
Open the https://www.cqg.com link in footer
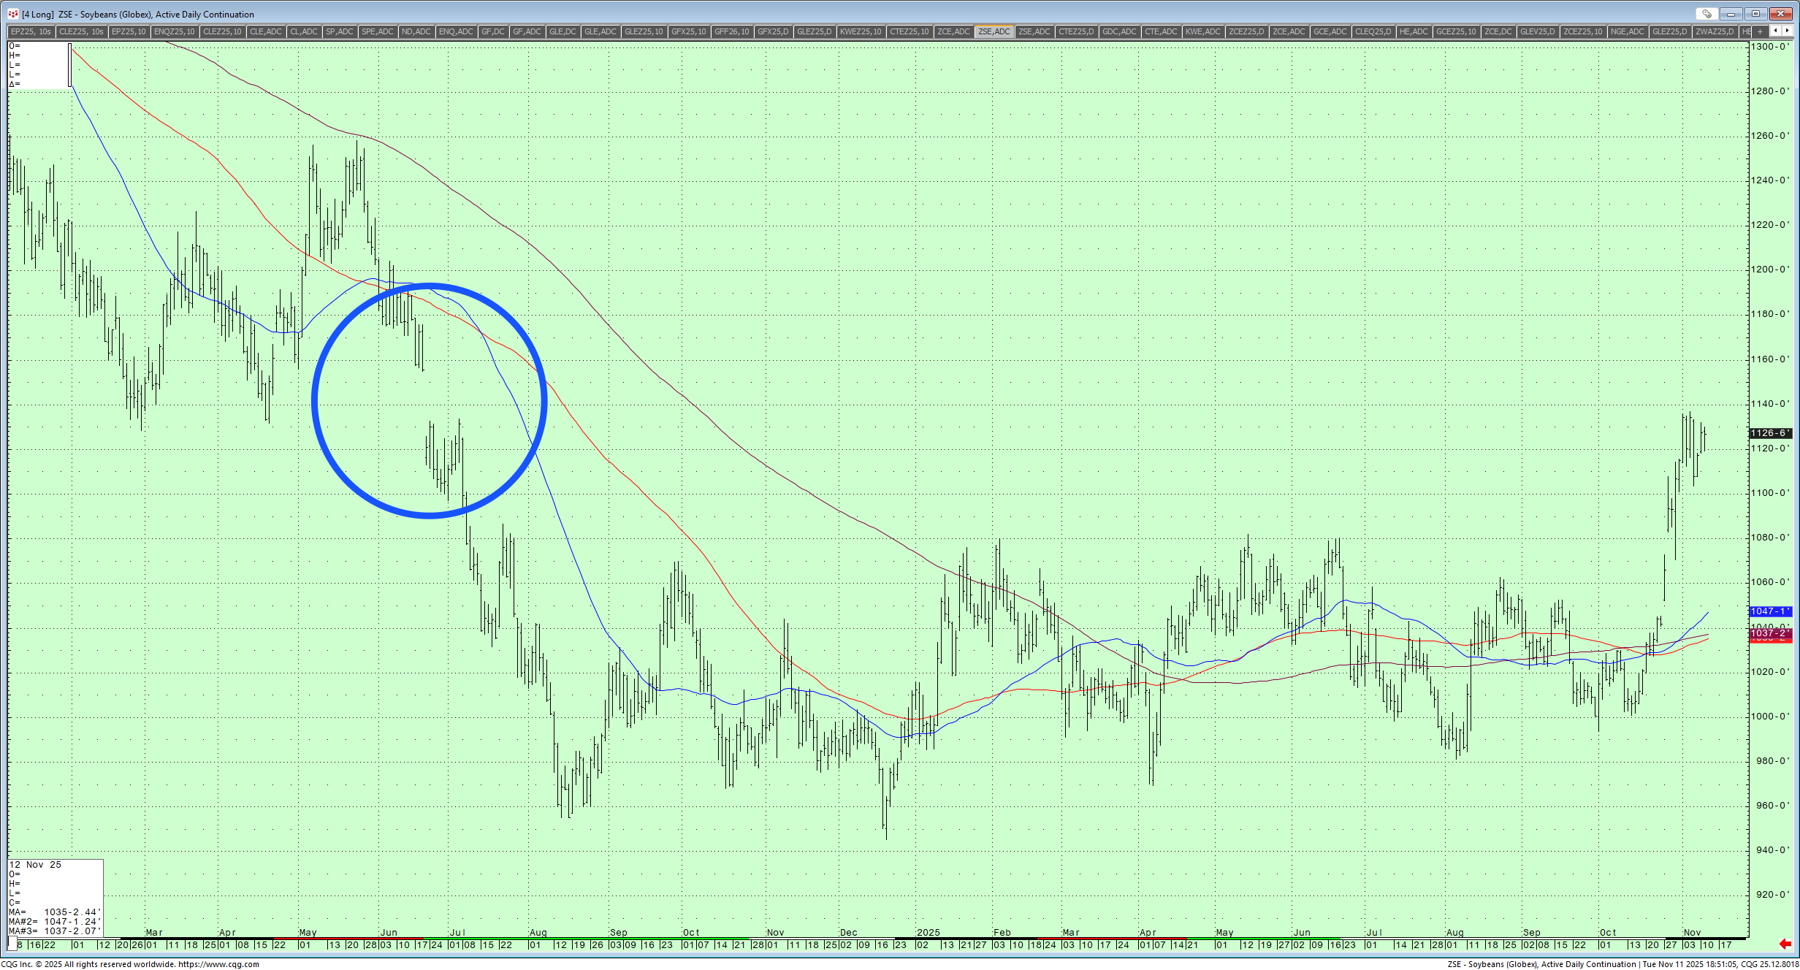point(218,964)
